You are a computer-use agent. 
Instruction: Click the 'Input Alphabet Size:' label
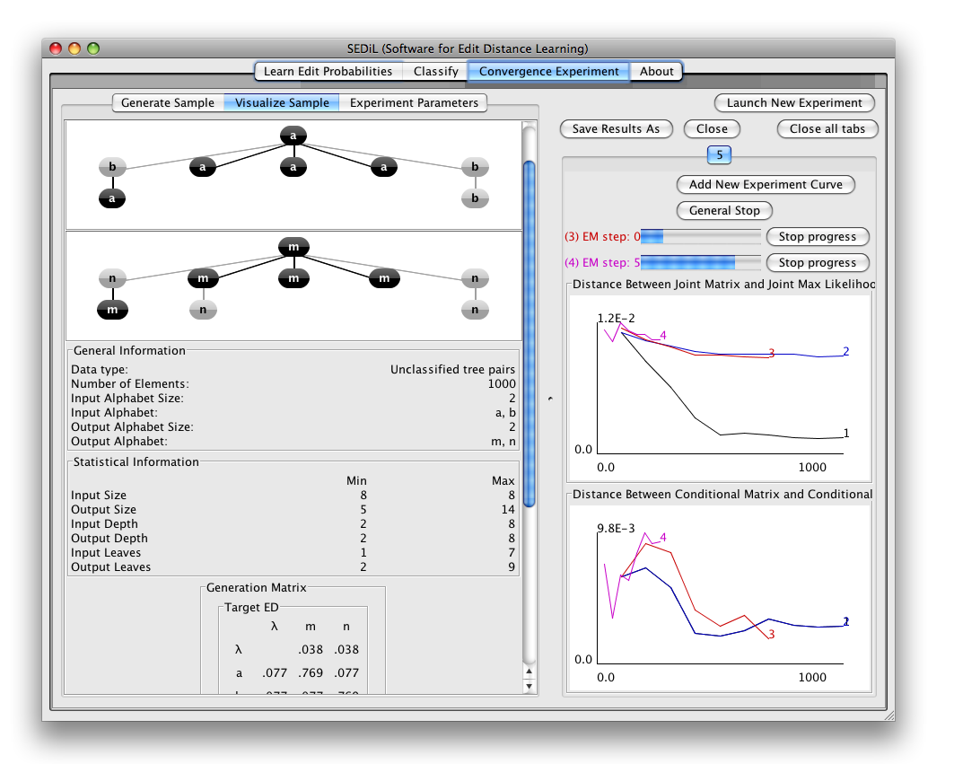tap(127, 398)
